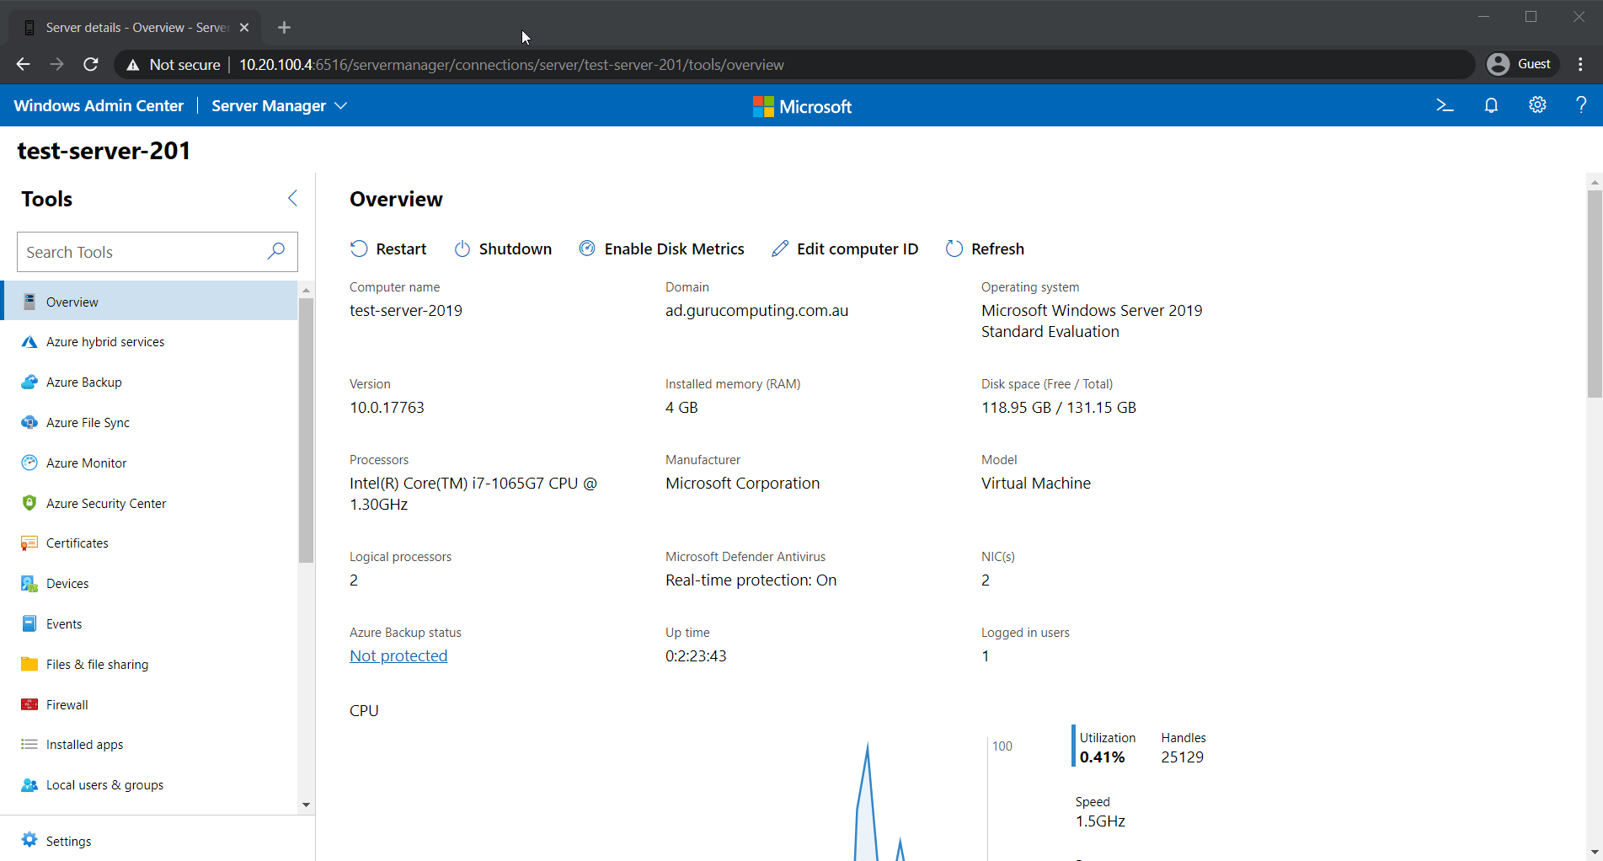Select Azure Security Center
Screen dimensions: 1603x861
point(106,503)
